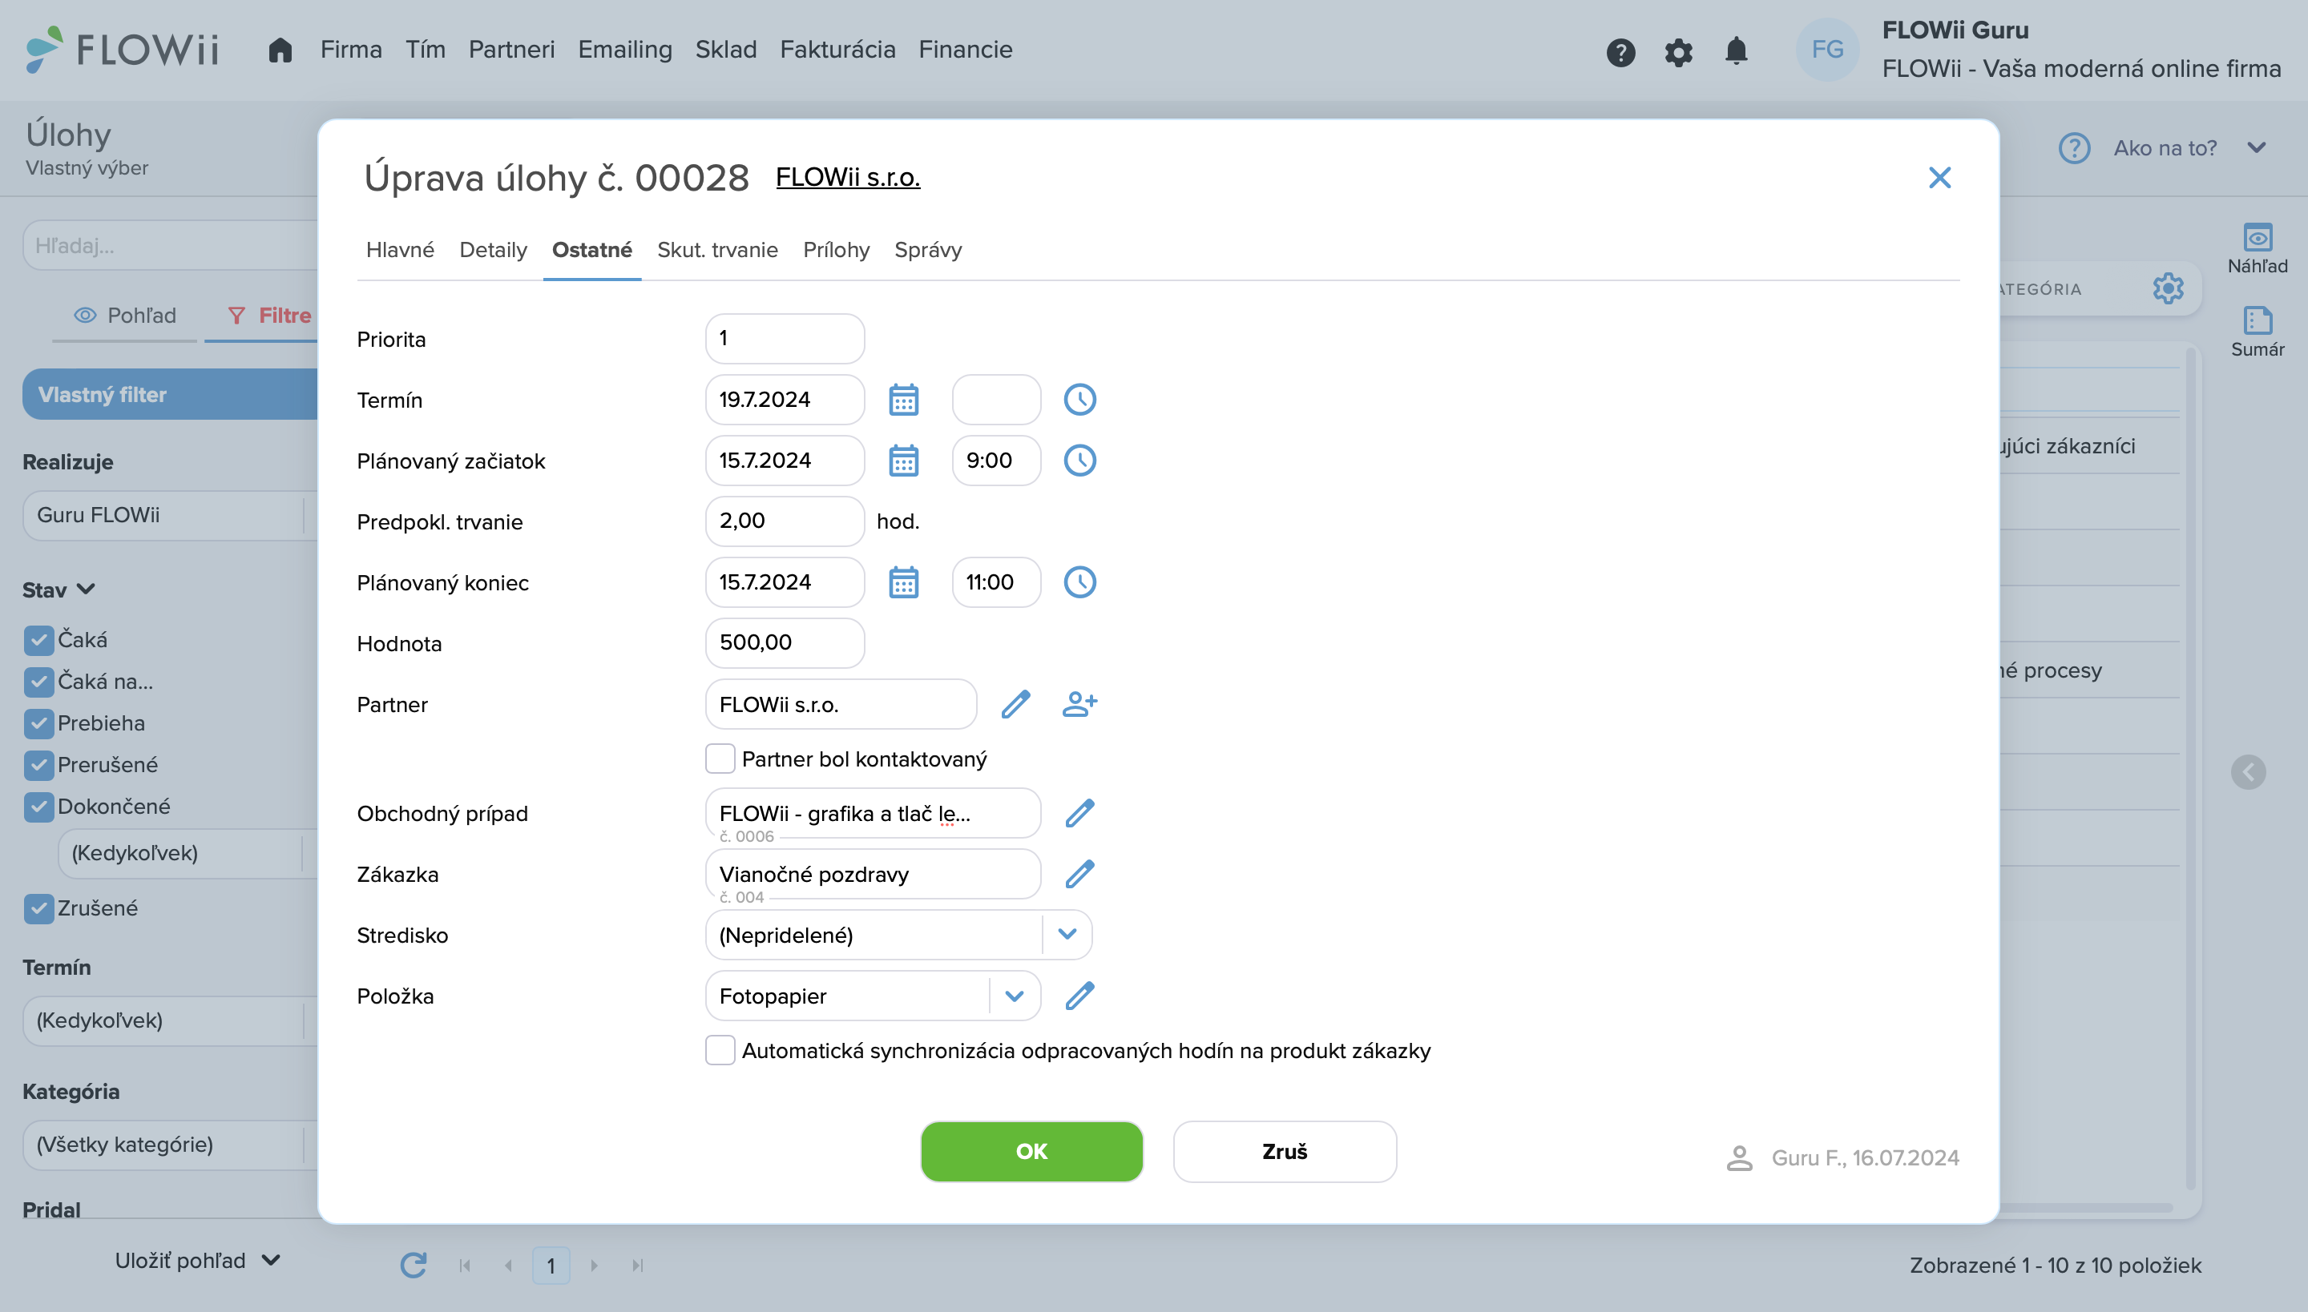Uncheck the Prebieha status filter
Viewport: 2308px width, 1312px height.
click(38, 722)
